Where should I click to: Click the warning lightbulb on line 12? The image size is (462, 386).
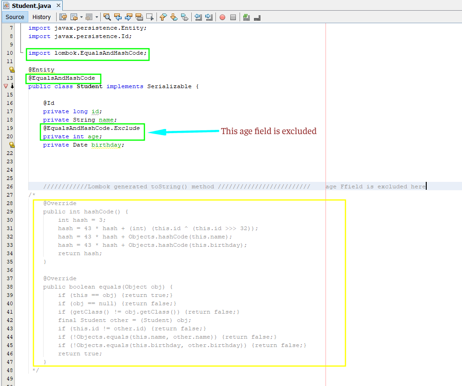[x=12, y=70]
